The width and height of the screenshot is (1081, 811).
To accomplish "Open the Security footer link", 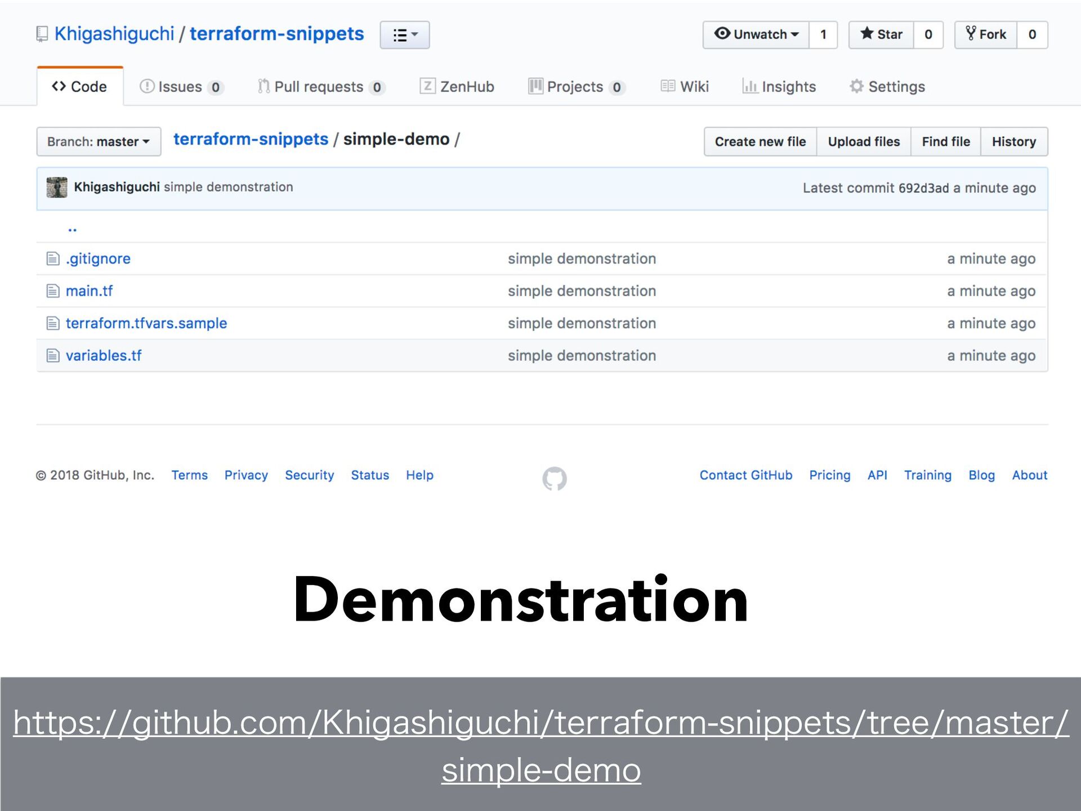I will (x=309, y=475).
